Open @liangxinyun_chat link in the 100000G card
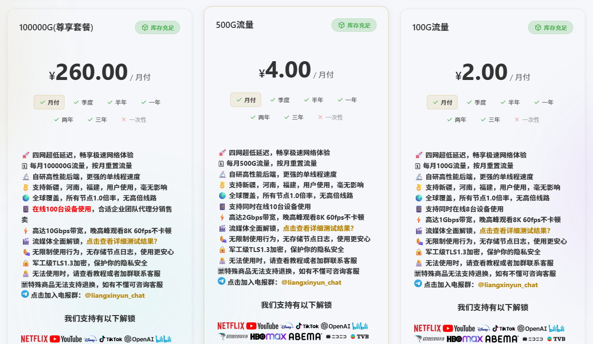593x344 pixels. (115, 295)
